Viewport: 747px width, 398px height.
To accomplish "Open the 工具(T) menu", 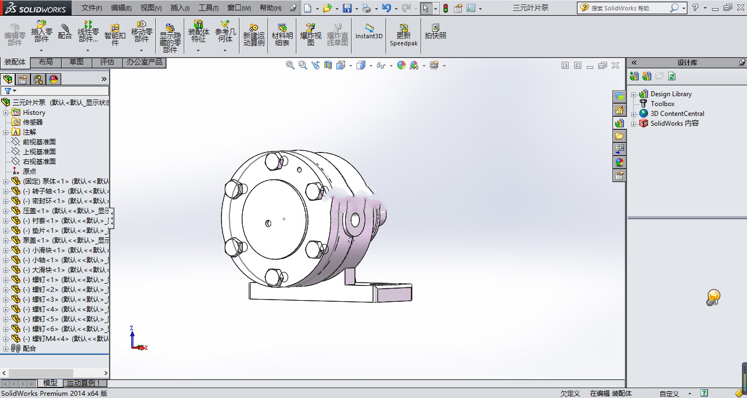I will (x=208, y=8).
